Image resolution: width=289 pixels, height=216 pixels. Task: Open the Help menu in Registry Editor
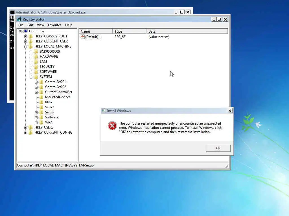[69, 25]
